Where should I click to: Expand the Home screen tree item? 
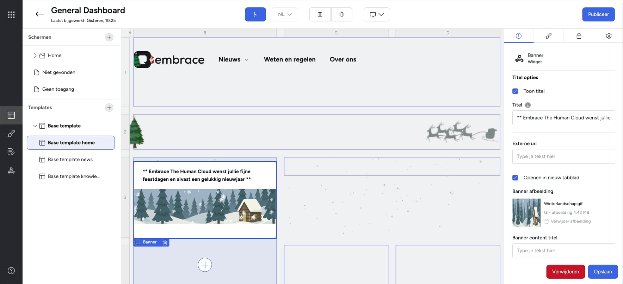tap(35, 56)
